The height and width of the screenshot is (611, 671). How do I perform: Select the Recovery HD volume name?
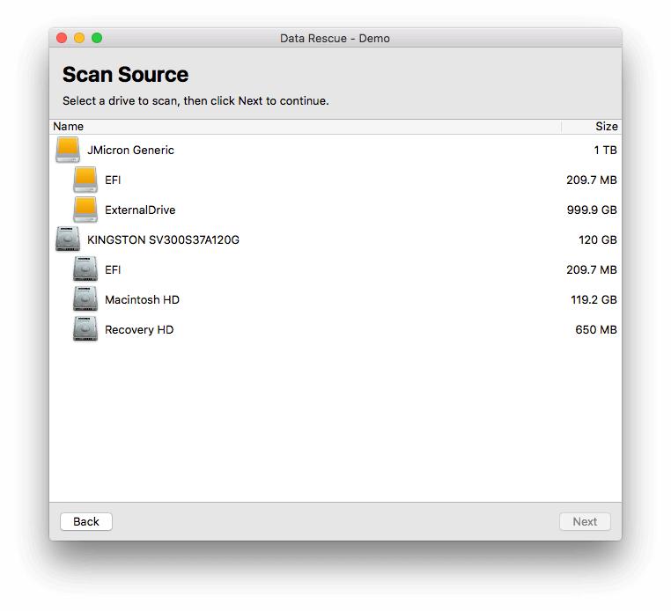tap(139, 330)
